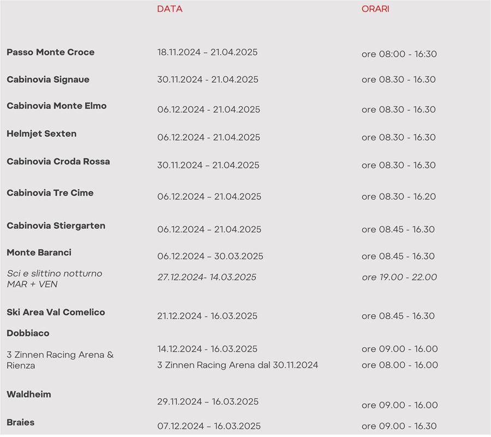The image size is (491, 437).
Task: Select the Cabinovia Croda Rossa label
Action: [58, 161]
